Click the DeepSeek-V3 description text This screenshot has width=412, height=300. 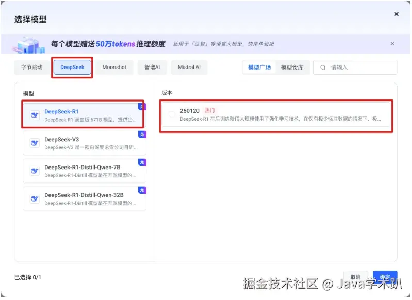[x=91, y=147]
